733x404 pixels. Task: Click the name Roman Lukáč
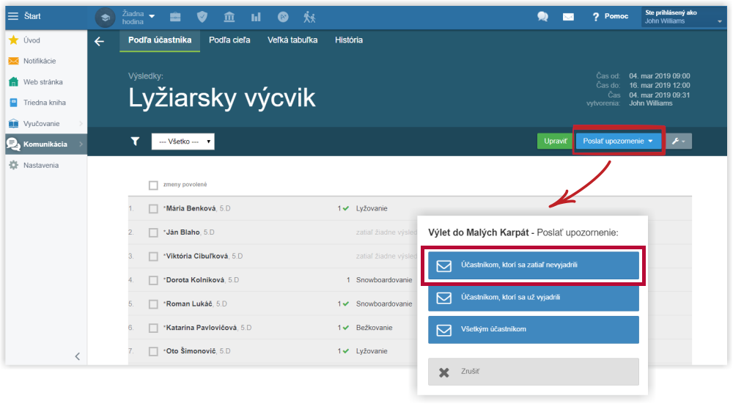pyautogui.click(x=189, y=304)
